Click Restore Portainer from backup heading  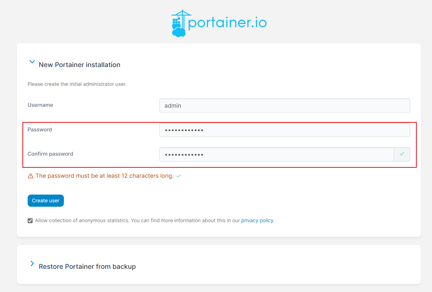[87, 267]
